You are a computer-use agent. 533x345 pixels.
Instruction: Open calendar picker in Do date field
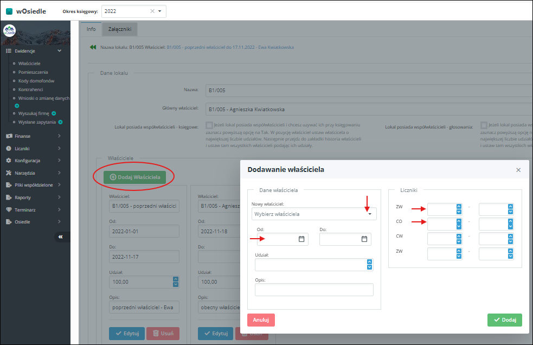[x=364, y=239]
